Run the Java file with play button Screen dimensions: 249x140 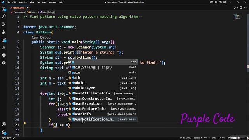pos(234,7)
